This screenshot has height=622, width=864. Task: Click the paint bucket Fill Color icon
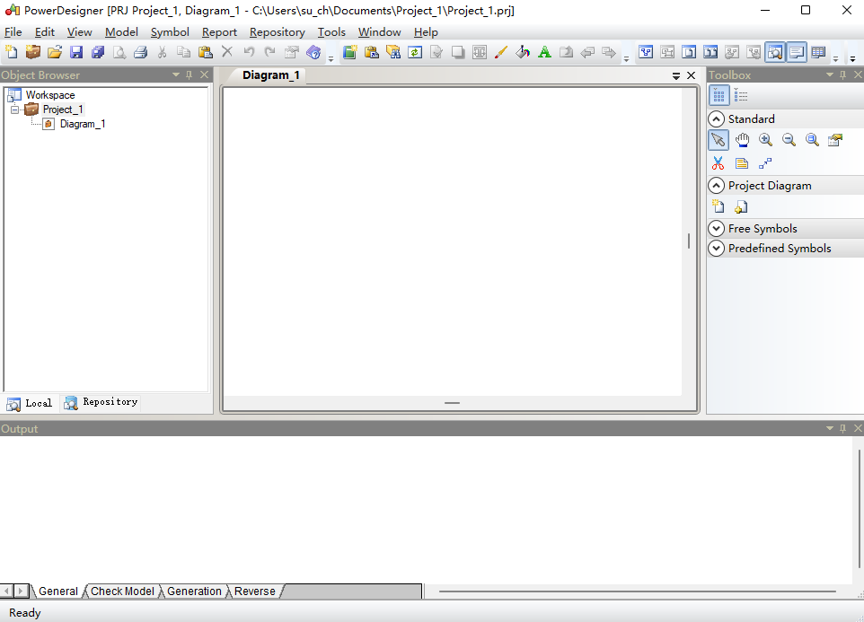tap(523, 52)
